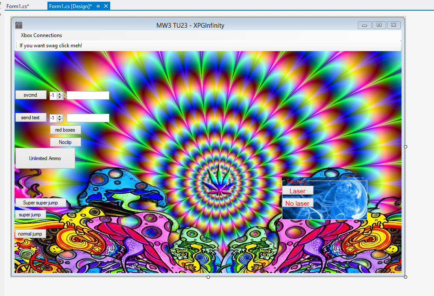Viewport: 434px width, 296px height.
Task: Click the send text button
Action: coord(31,118)
